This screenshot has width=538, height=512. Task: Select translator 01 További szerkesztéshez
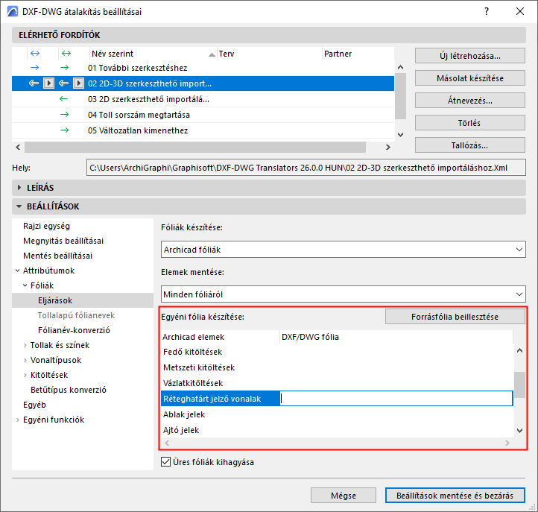[203, 68]
